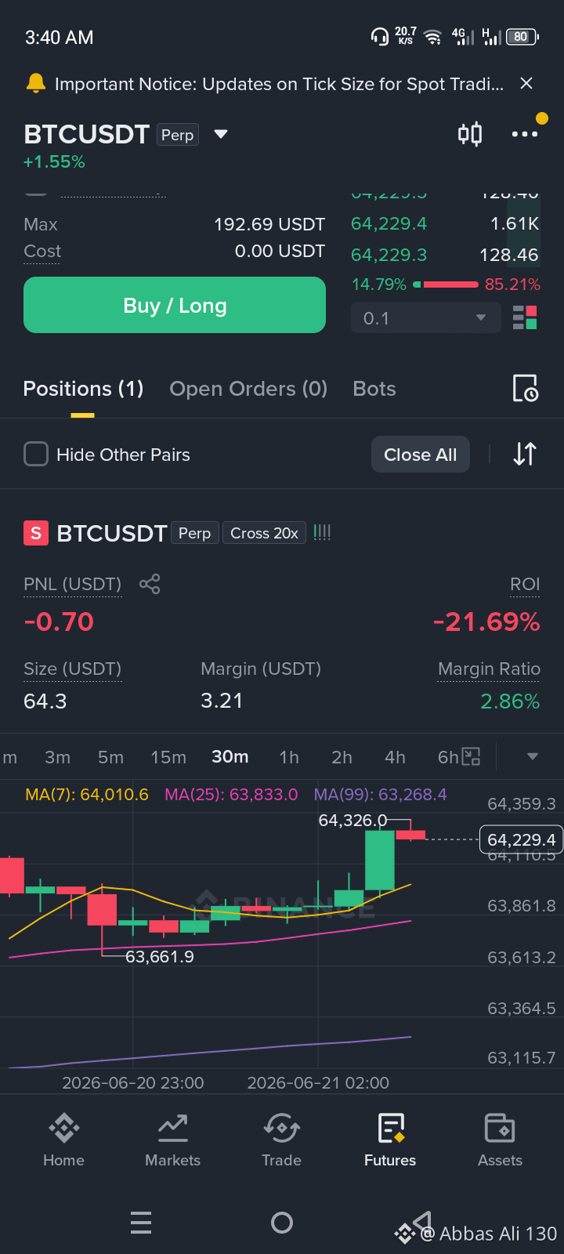Go to the Assets wallet tab
564x1254 pixels.
[x=500, y=1140]
